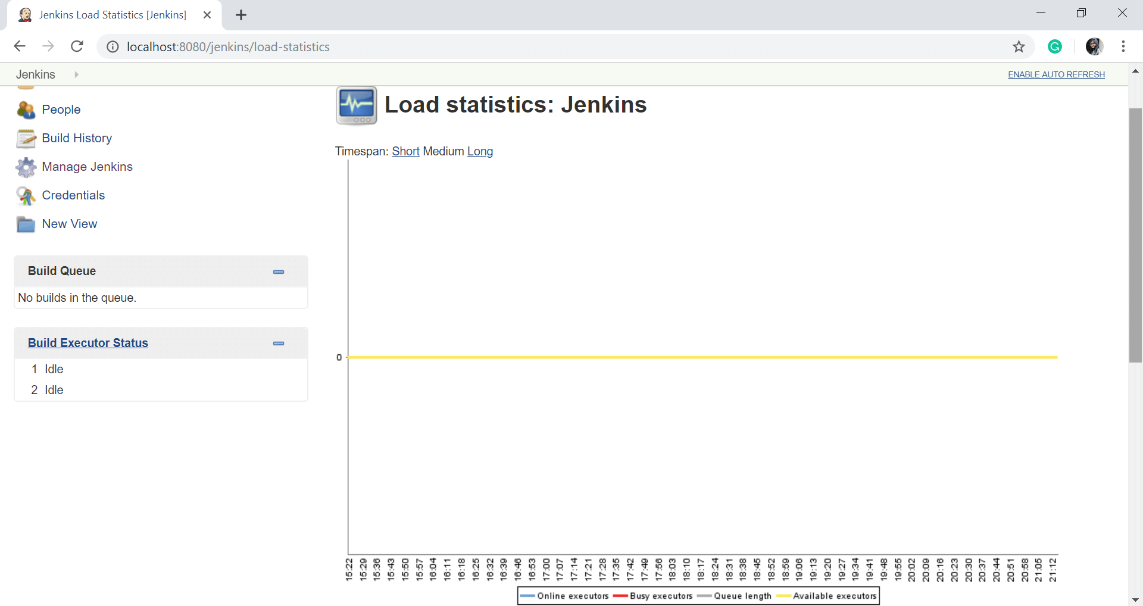Click the browser back arrow

coord(20,46)
